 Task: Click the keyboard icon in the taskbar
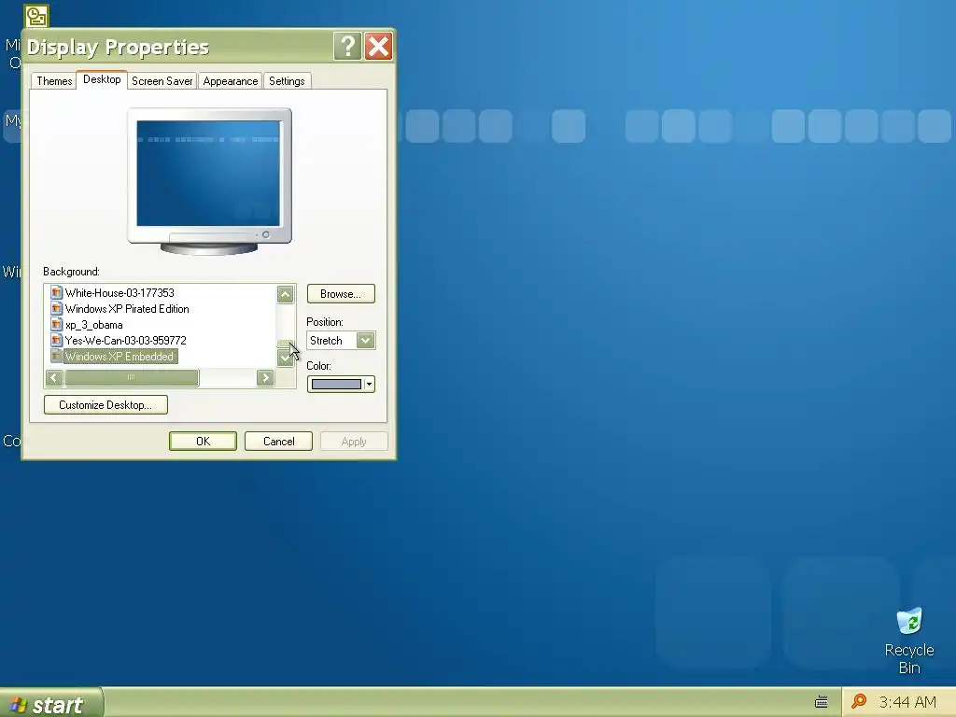tap(822, 702)
